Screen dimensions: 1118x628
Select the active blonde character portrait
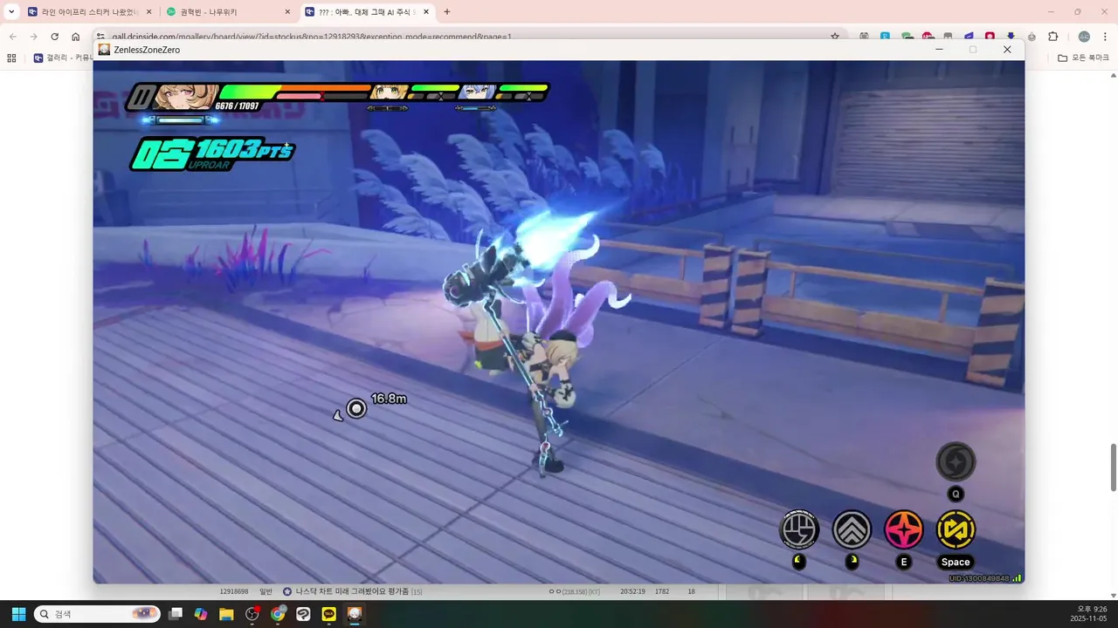coord(186,96)
